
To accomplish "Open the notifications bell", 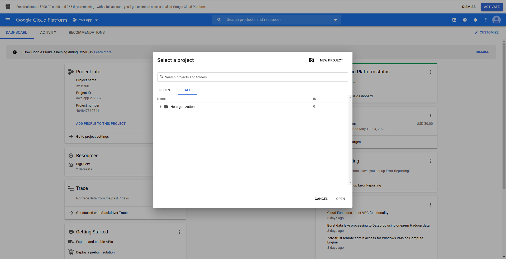I will tap(475, 20).
